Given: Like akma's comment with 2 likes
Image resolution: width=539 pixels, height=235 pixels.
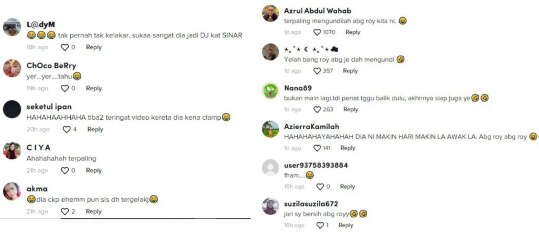Looking at the screenshot, I should [x=65, y=211].
